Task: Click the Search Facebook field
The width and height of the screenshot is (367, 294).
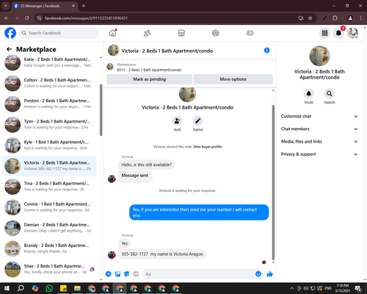Action: (59, 33)
